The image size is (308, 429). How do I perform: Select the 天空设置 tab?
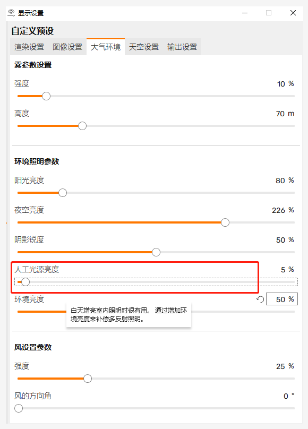(x=144, y=47)
